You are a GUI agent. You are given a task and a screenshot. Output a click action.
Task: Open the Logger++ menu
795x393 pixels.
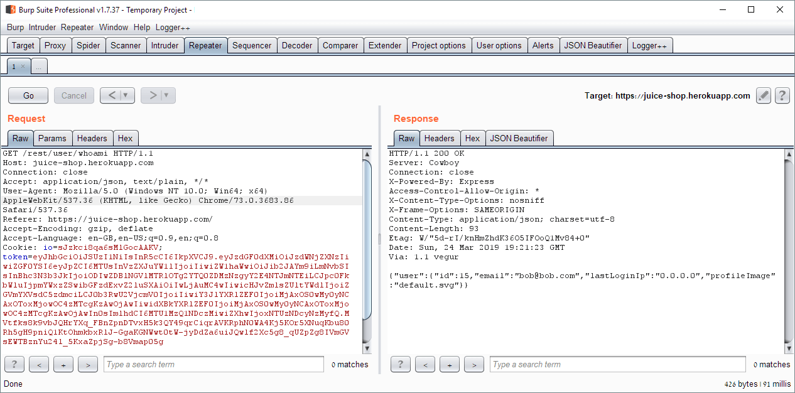pyautogui.click(x=173, y=27)
